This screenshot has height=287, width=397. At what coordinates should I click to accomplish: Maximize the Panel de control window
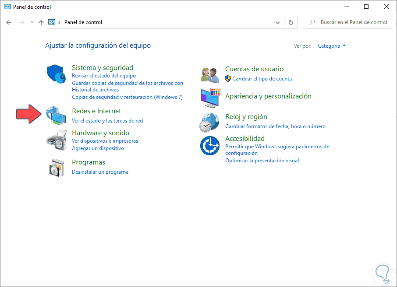click(366, 7)
